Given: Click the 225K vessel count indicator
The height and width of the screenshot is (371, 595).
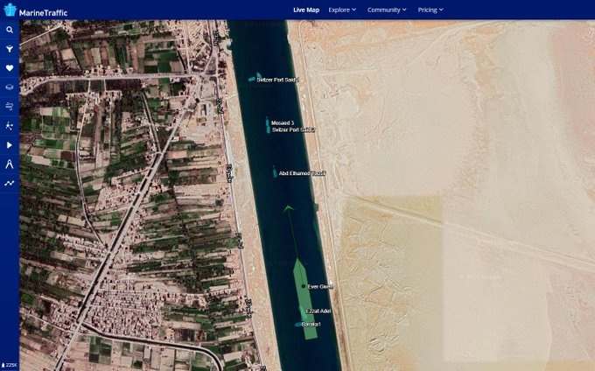Looking at the screenshot, I should (x=10, y=364).
